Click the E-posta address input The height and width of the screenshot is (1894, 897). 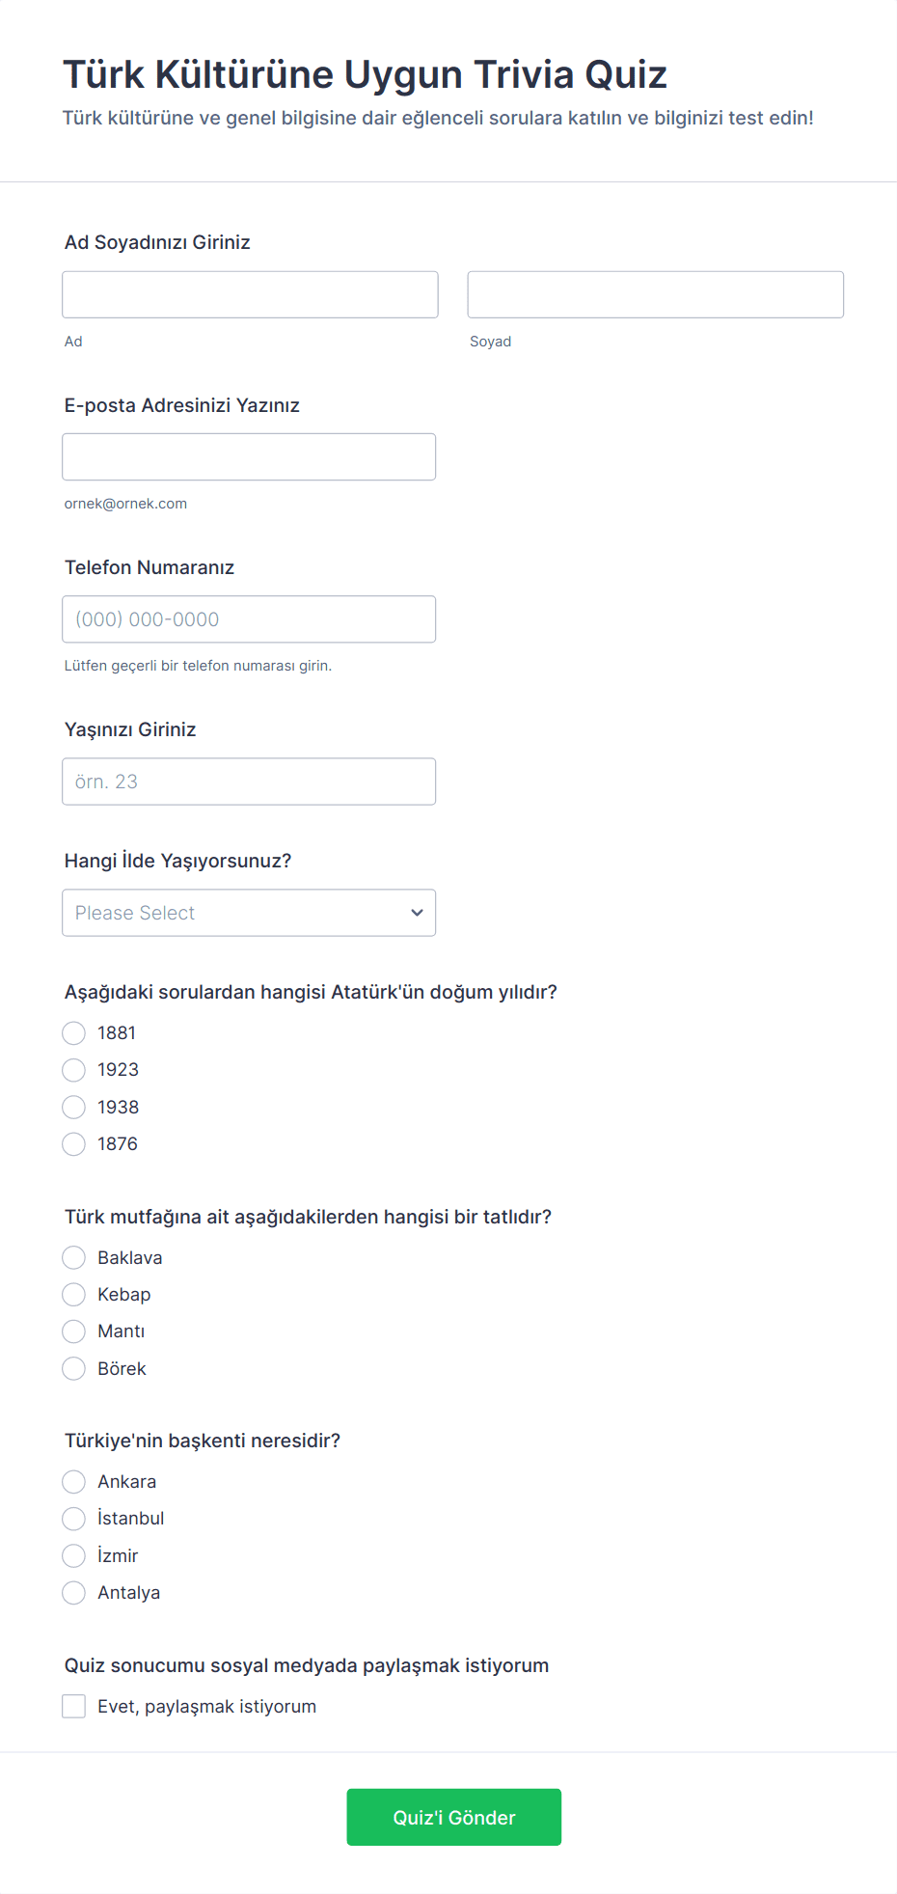click(249, 456)
